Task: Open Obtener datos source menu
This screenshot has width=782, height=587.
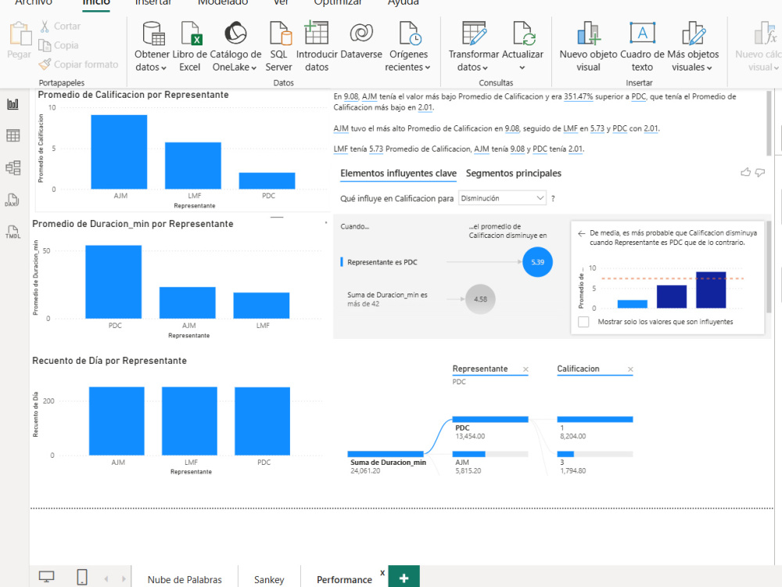Action: [x=152, y=46]
